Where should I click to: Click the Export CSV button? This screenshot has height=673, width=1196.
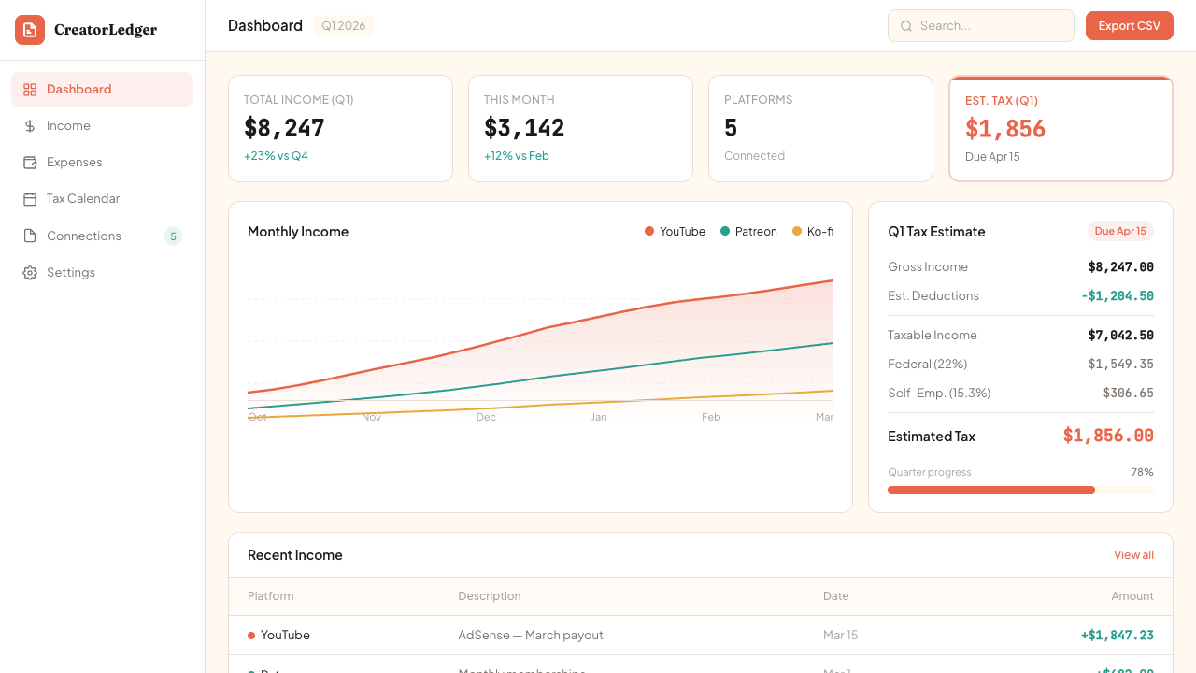[x=1129, y=26]
